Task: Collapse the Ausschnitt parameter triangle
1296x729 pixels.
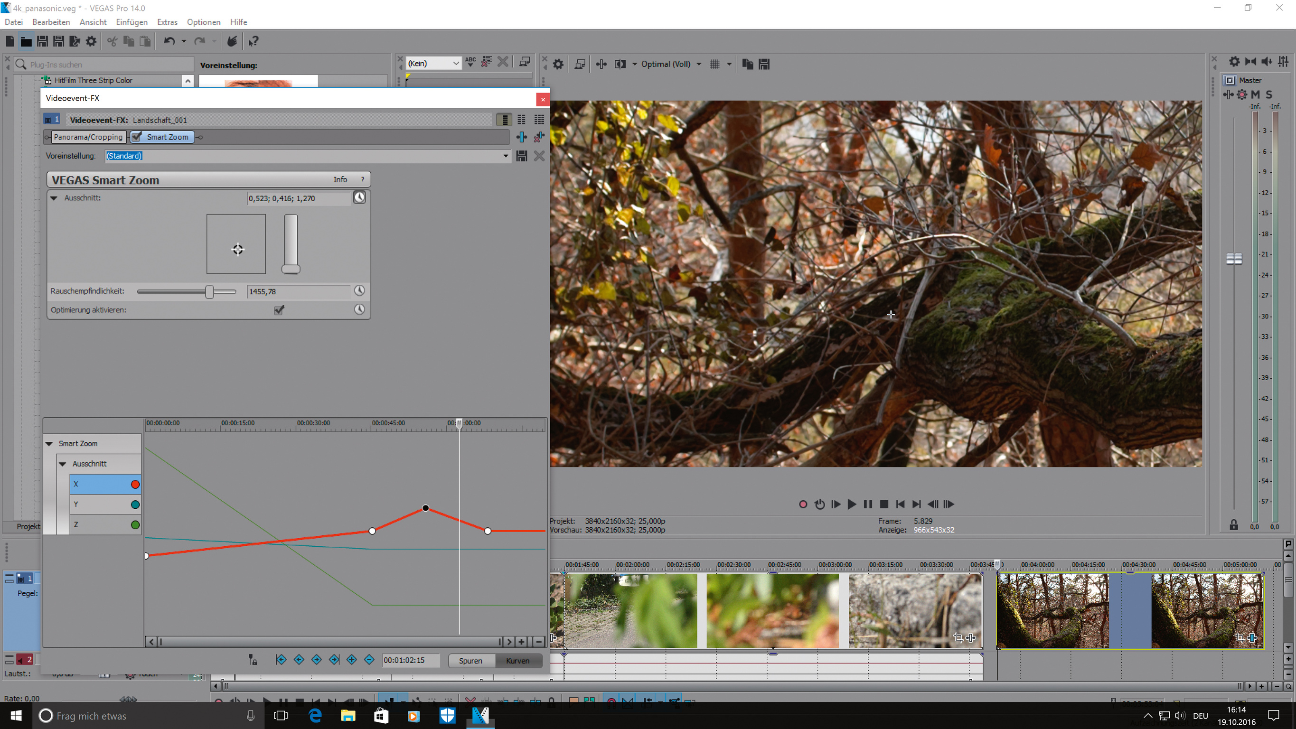Action: (54, 198)
